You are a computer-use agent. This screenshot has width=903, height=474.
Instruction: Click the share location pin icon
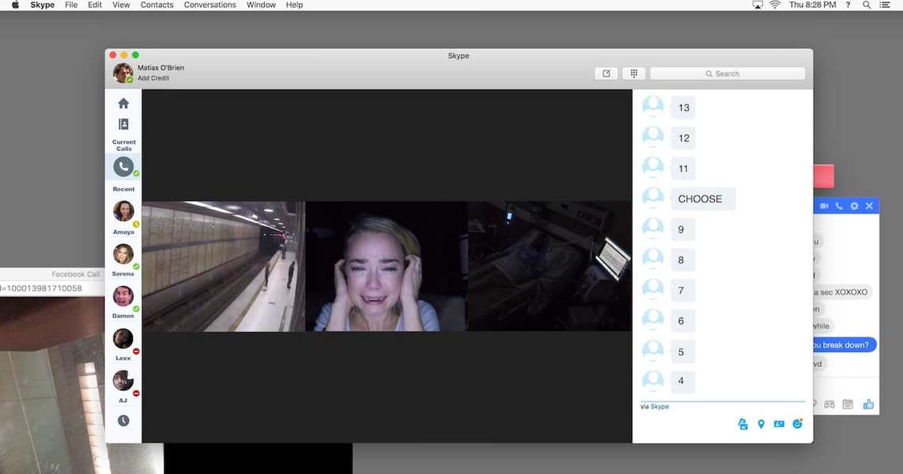click(x=761, y=424)
